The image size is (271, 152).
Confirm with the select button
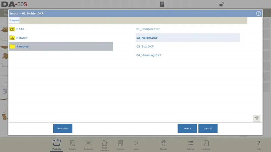(x=187, y=128)
